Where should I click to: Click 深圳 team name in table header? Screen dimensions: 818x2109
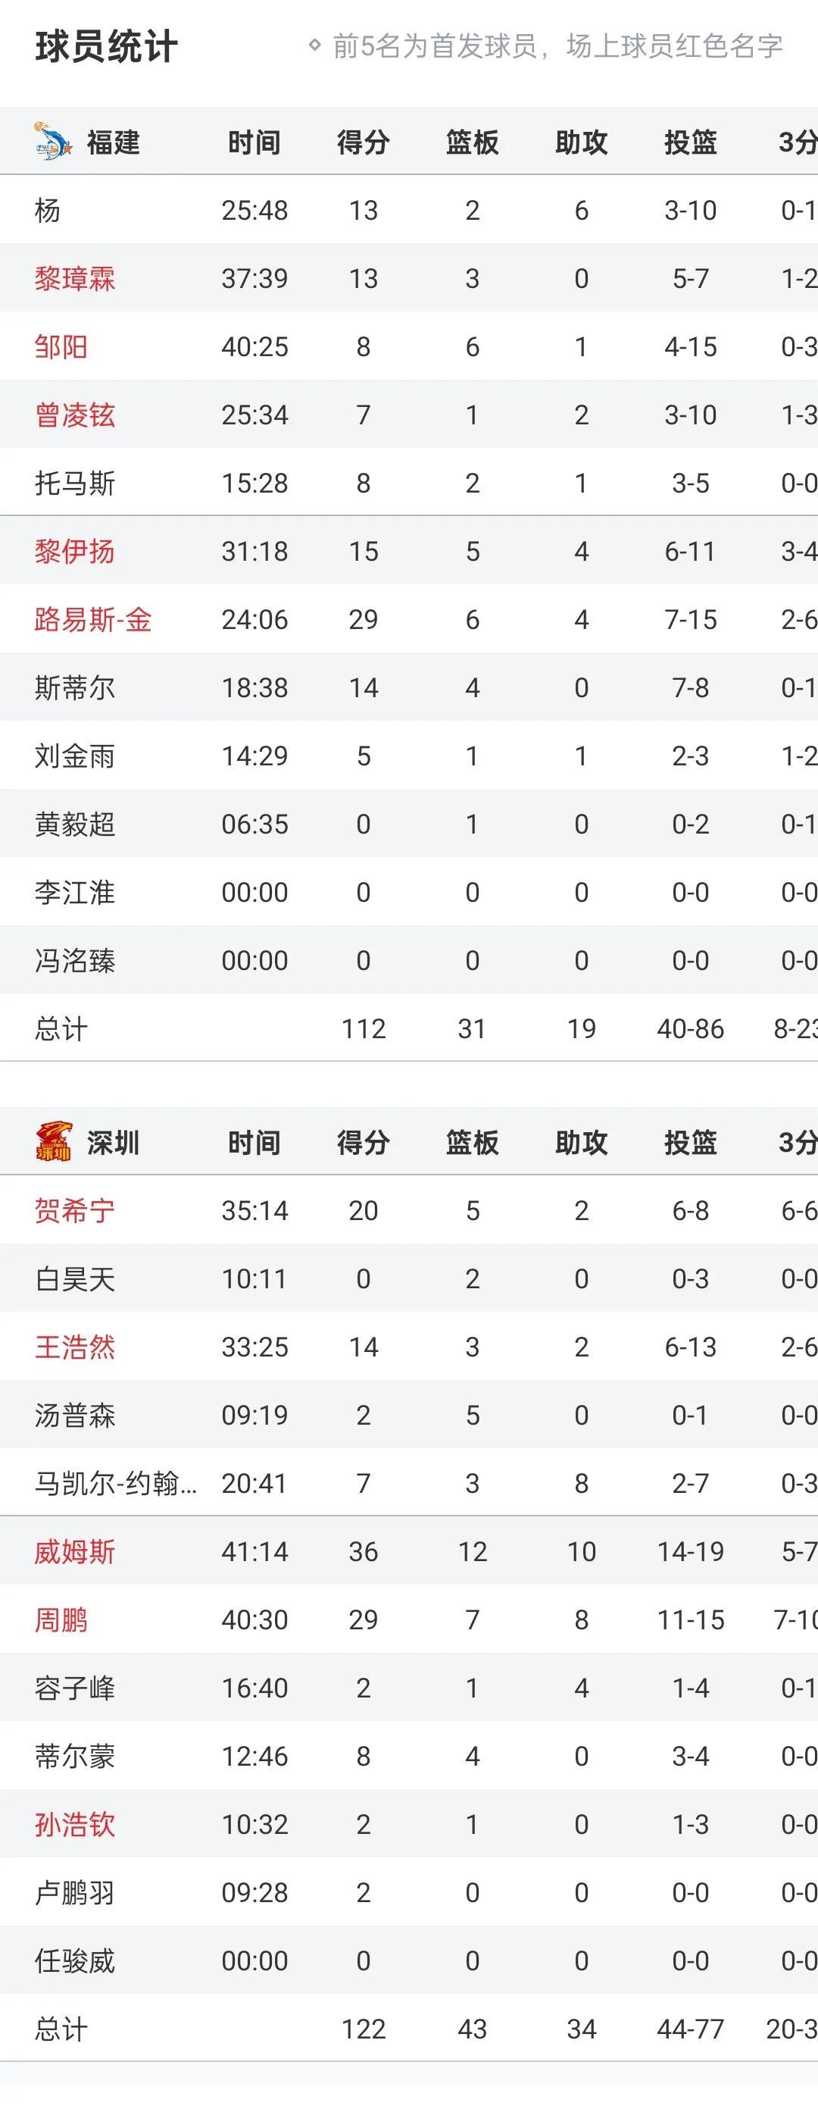(113, 1143)
